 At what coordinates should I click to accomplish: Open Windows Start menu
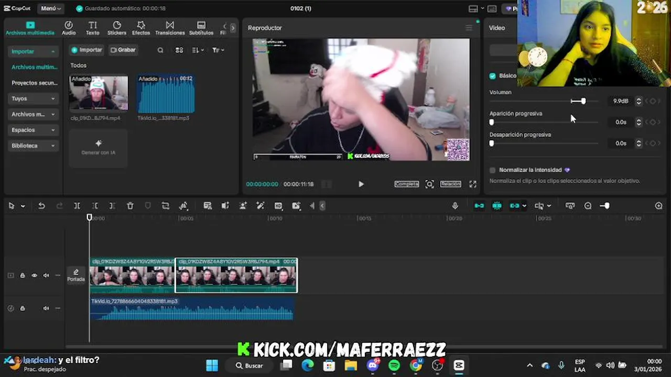coord(212,365)
